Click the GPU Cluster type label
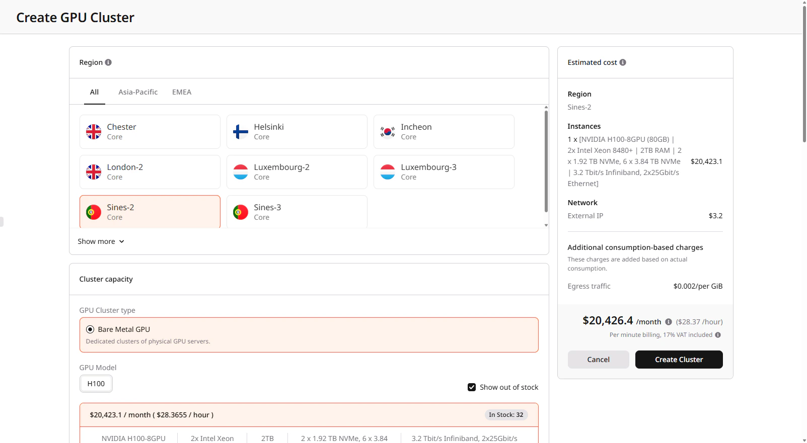 click(x=107, y=310)
